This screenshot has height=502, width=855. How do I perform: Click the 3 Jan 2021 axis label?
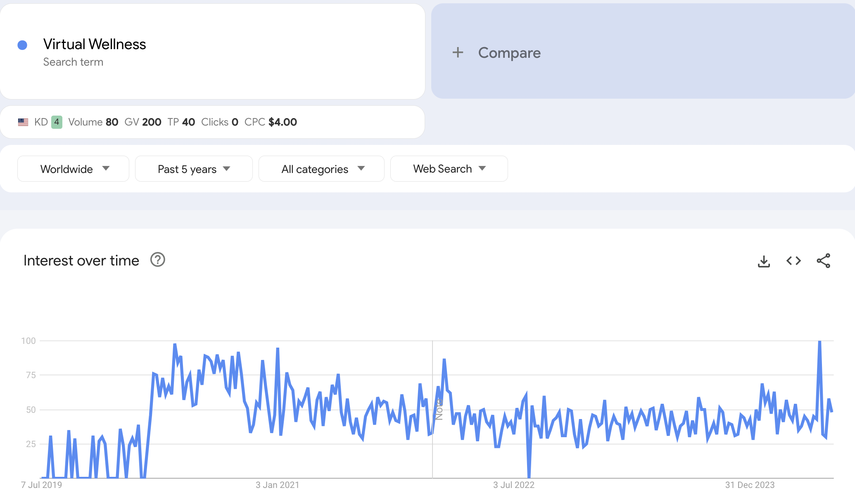(277, 485)
